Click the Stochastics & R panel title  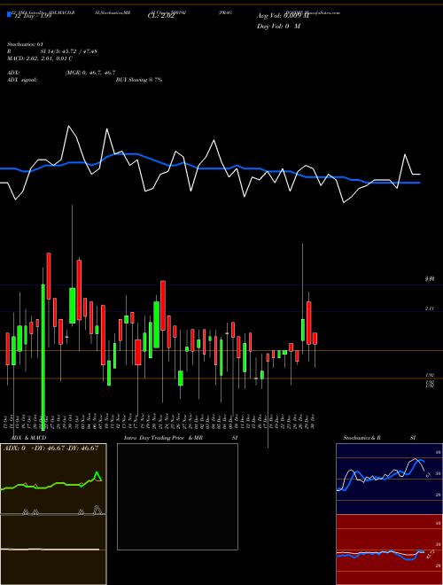coord(361,438)
